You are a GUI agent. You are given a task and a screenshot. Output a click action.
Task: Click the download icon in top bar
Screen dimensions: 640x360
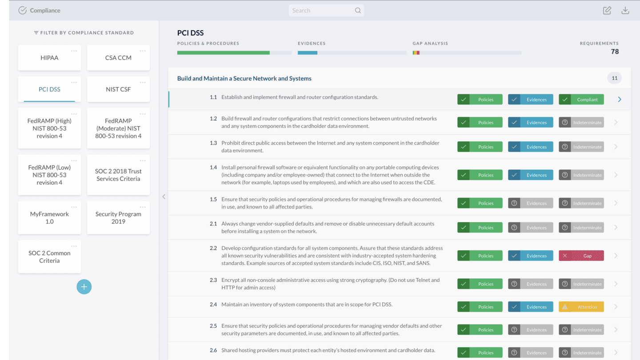625,11
